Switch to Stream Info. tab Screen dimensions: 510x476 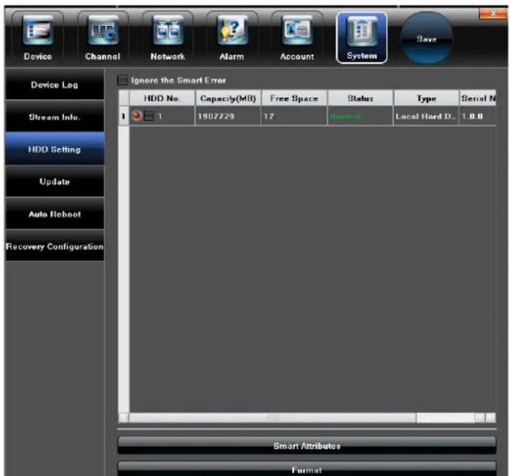tap(54, 117)
